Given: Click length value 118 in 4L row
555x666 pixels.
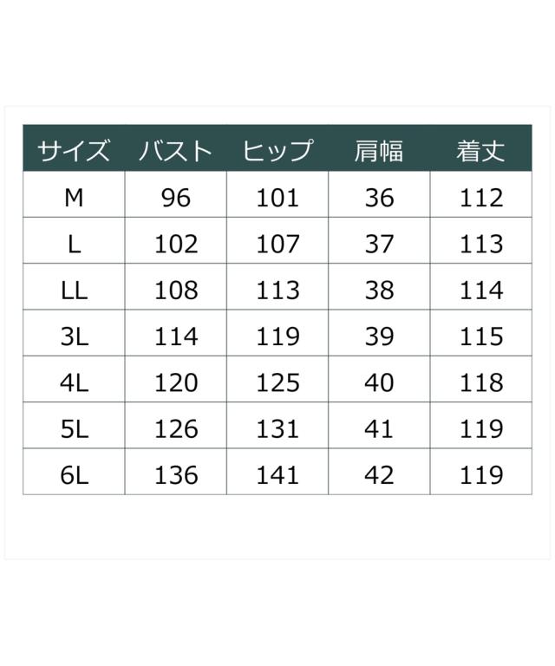Looking at the screenshot, I should click(481, 382).
